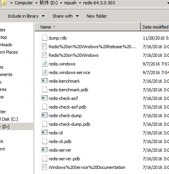Select the redis-check-dump.pdb file name
Viewport: 169px width, 174px height.
(69, 124)
